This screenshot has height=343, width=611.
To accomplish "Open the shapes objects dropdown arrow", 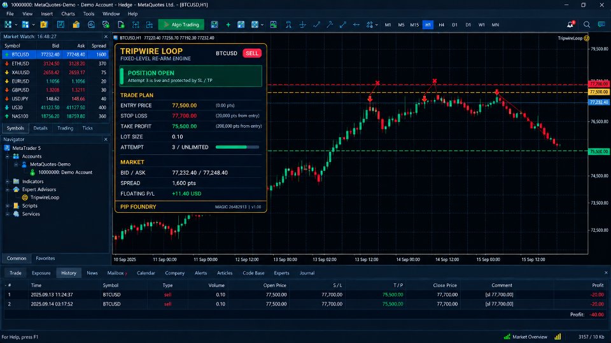I will click(x=376, y=25).
